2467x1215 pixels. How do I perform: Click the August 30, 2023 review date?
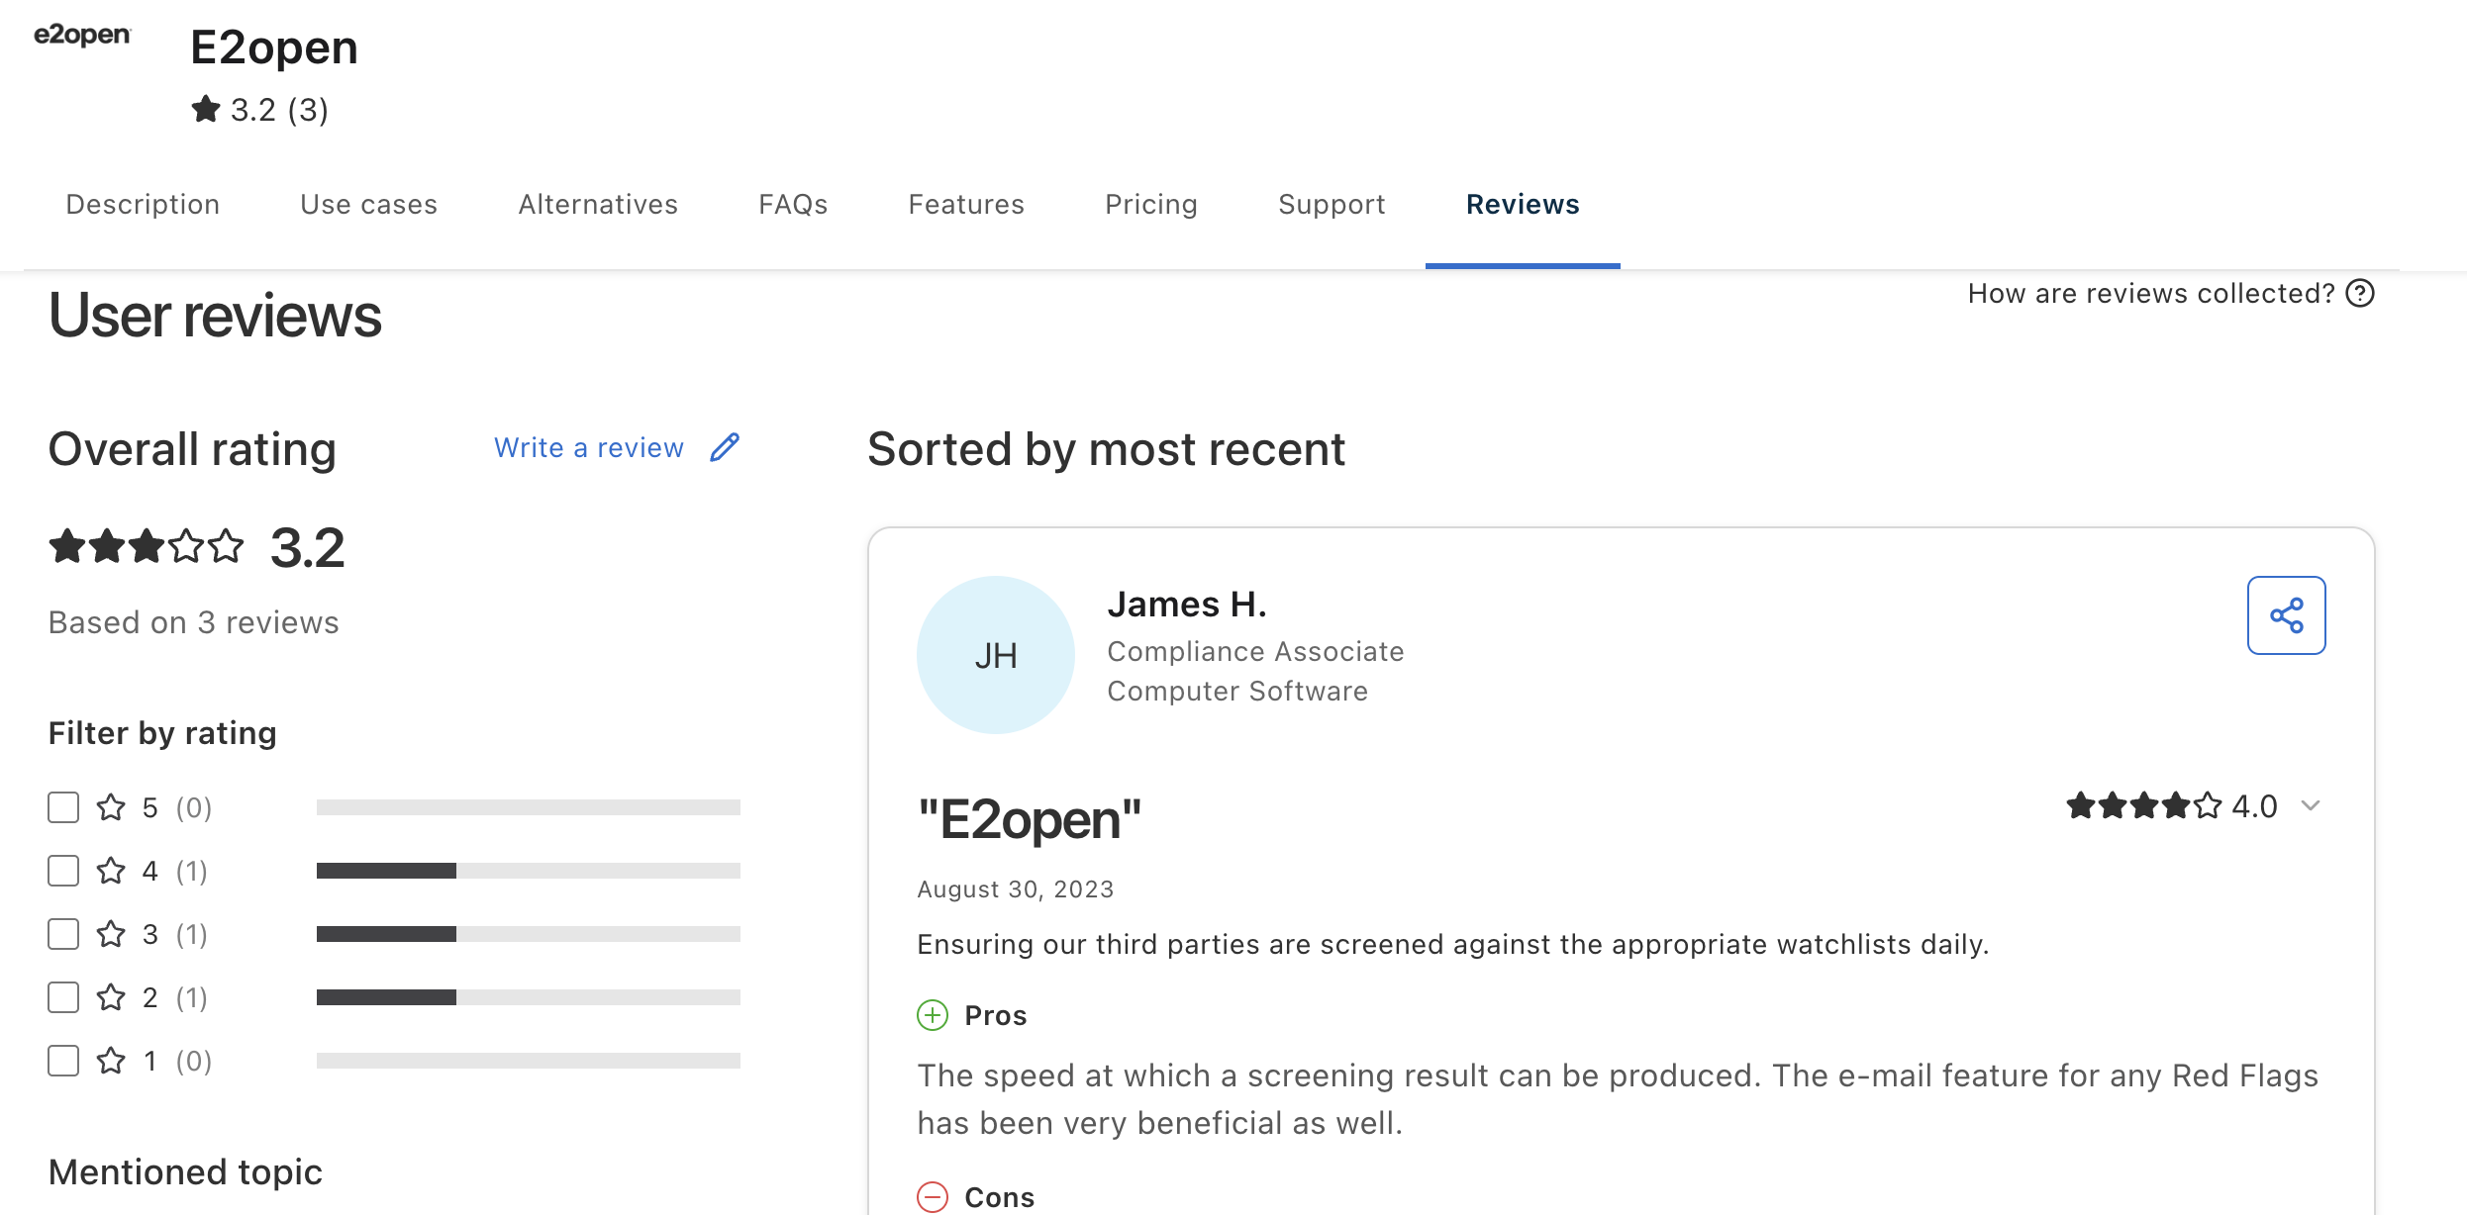tap(1016, 889)
